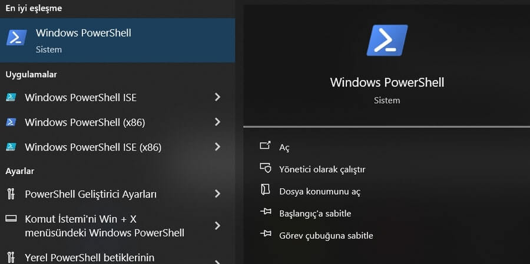Click the PowerShell icon in best match result
The image size is (530, 264).
[x=16, y=38]
